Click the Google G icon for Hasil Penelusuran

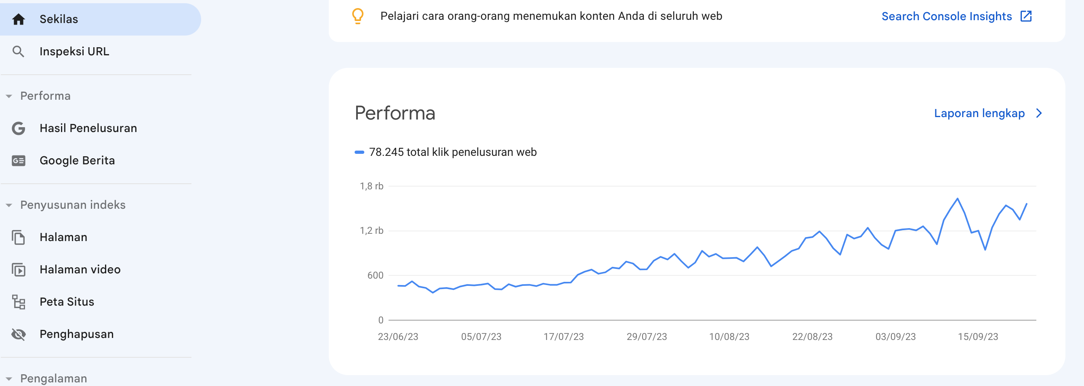[19, 128]
